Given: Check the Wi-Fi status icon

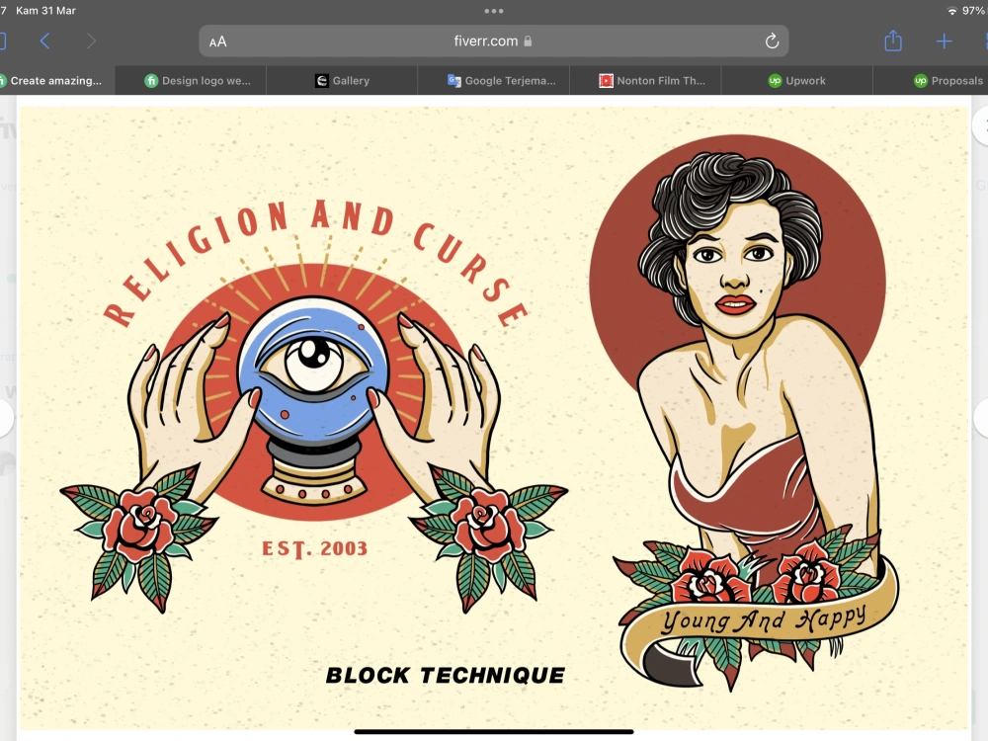Looking at the screenshot, I should (952, 11).
